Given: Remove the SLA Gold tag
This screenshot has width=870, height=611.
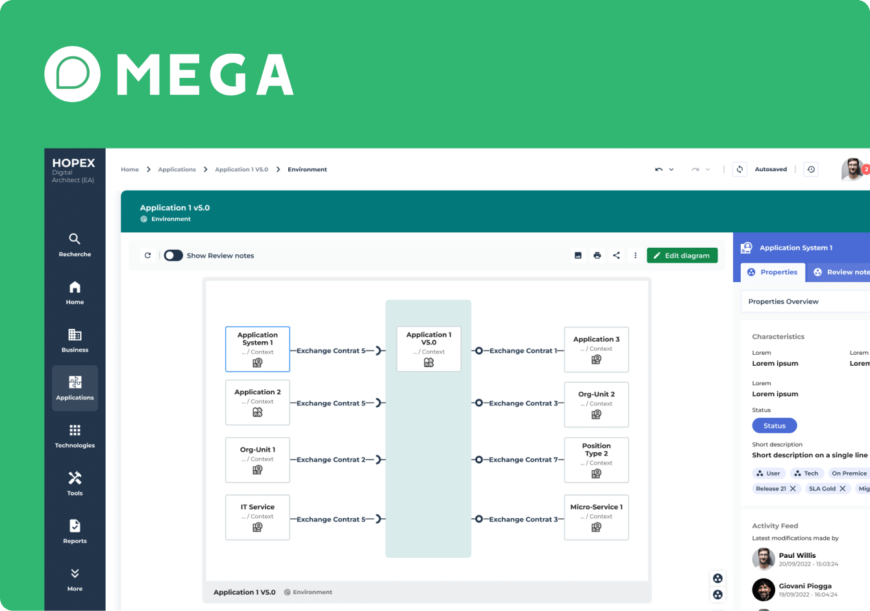Looking at the screenshot, I should coord(843,489).
